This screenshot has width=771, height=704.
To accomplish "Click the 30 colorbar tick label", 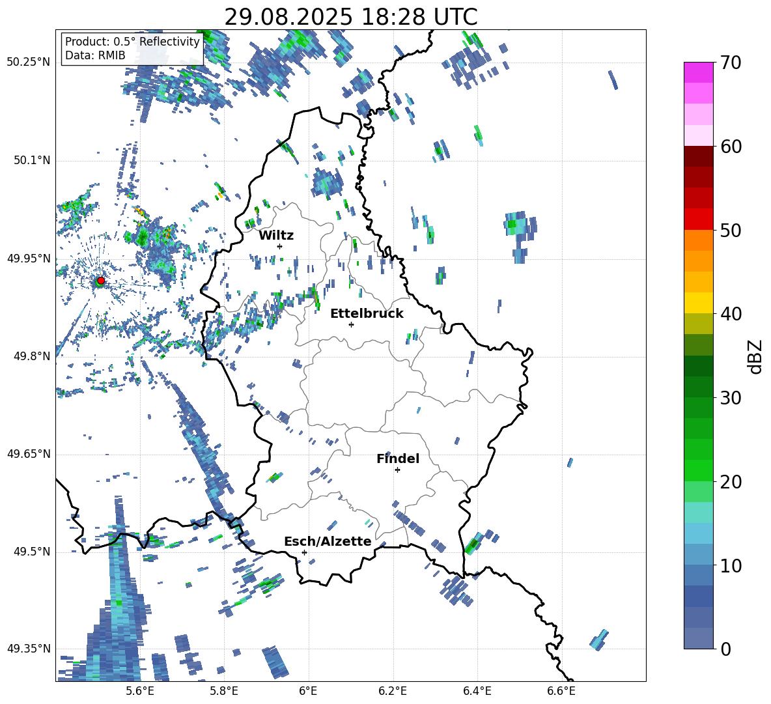I will coord(731,398).
